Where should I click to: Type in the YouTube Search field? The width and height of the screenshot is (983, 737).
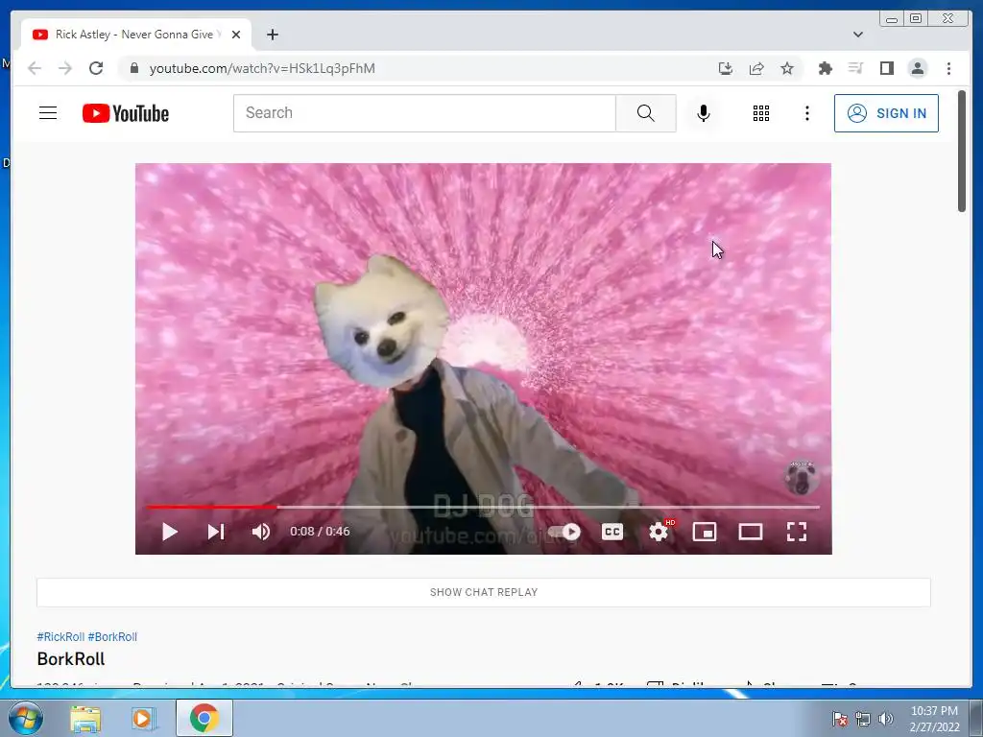[424, 113]
